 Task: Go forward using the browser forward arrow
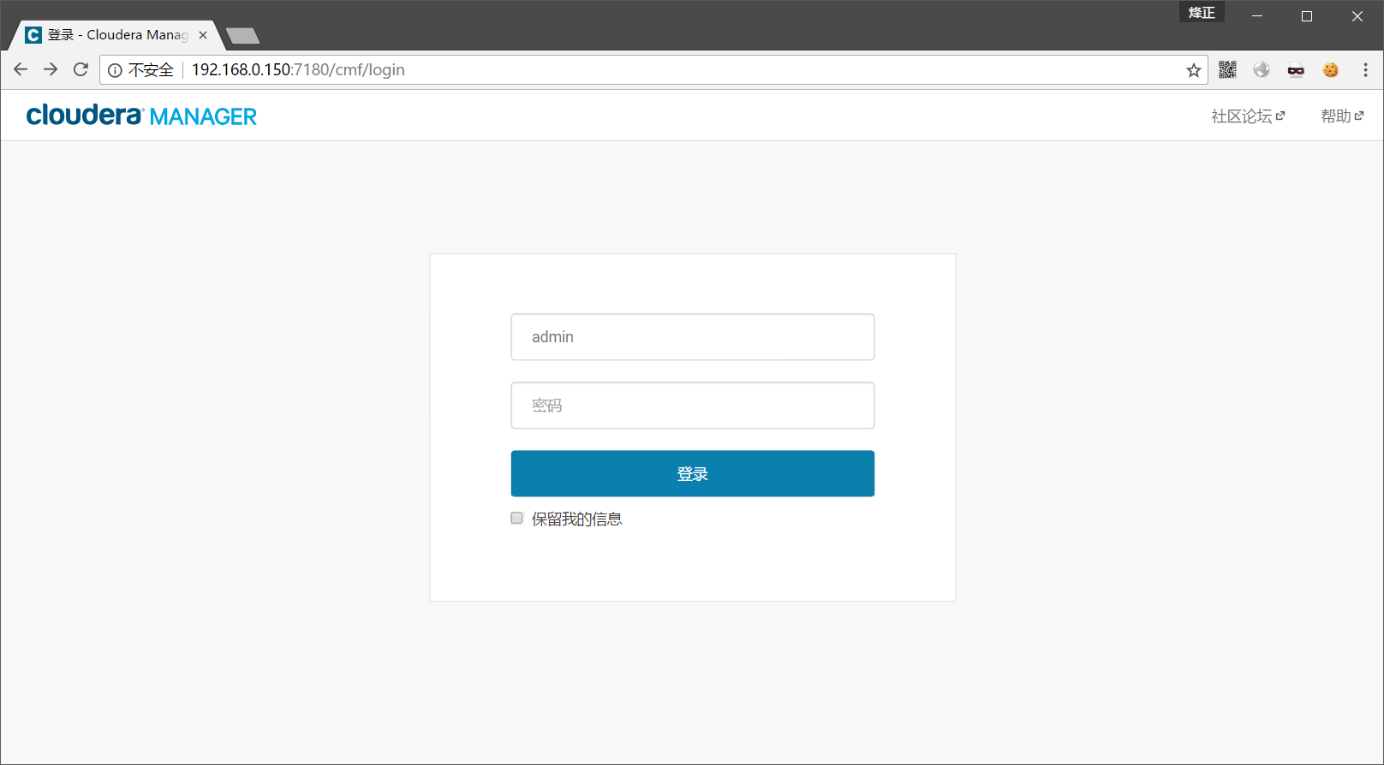[x=51, y=69]
